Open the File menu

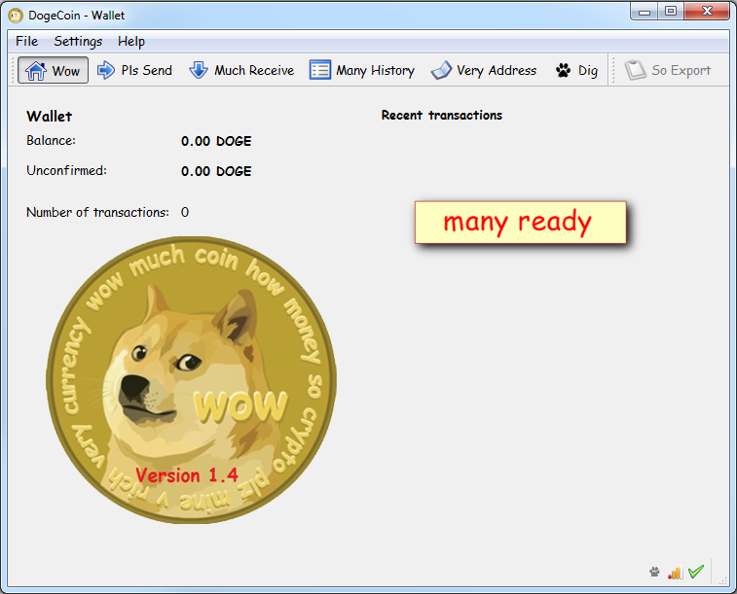(x=26, y=41)
